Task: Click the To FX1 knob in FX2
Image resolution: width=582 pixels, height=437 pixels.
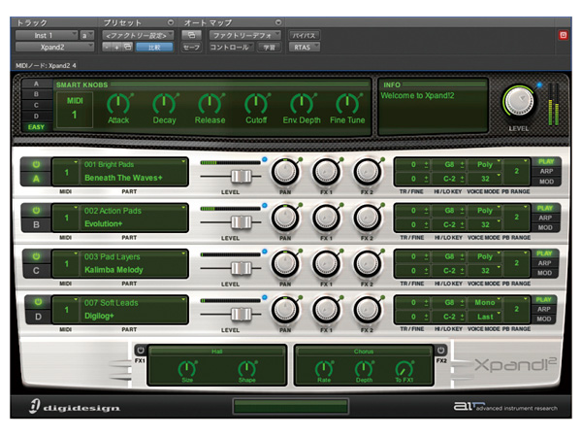Action: [x=404, y=369]
